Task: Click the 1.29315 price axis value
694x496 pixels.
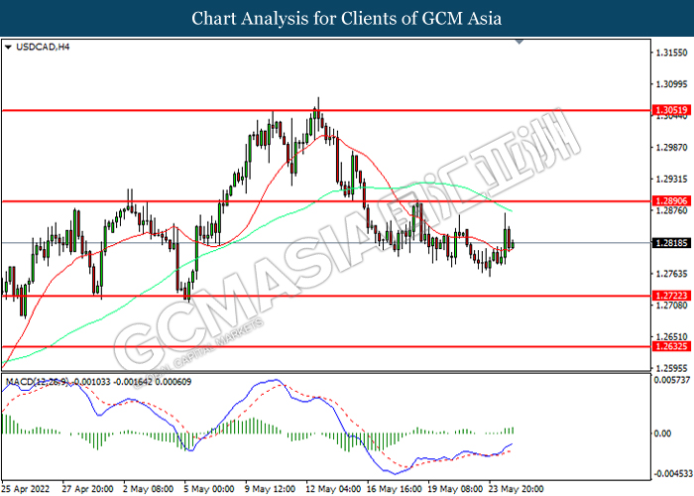Action: pyautogui.click(x=671, y=179)
